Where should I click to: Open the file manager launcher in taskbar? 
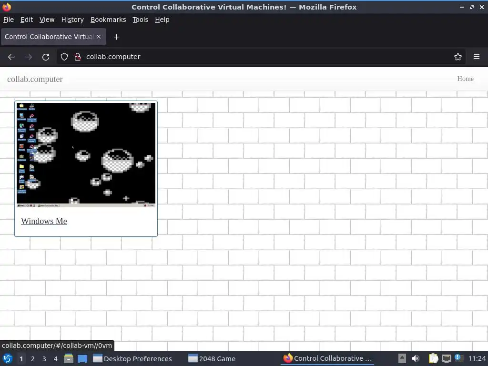click(69, 358)
